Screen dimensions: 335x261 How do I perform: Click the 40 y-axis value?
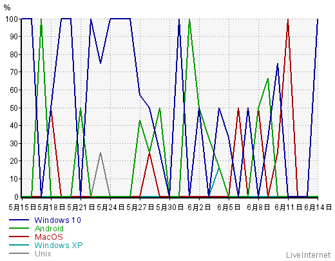(x=14, y=126)
